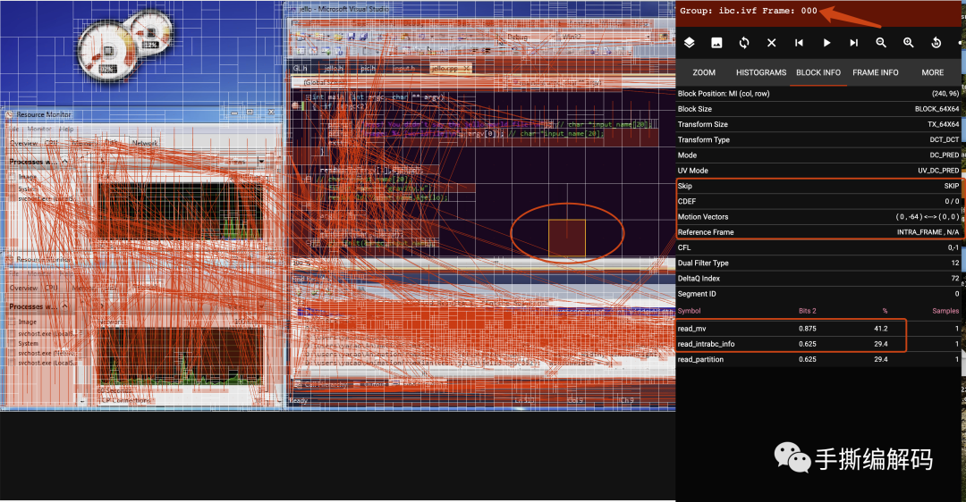Switch to the ZOOM tab
Viewport: 966px width, 502px height.
(x=704, y=72)
